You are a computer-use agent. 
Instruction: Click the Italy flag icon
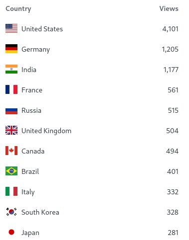pos(11,191)
